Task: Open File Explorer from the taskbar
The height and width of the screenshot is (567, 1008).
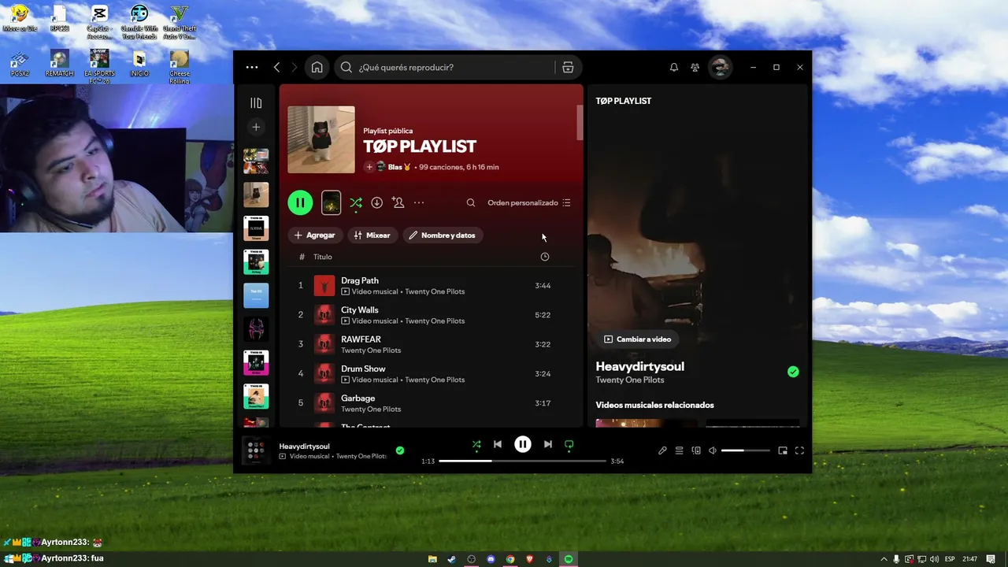Action: [x=432, y=559]
